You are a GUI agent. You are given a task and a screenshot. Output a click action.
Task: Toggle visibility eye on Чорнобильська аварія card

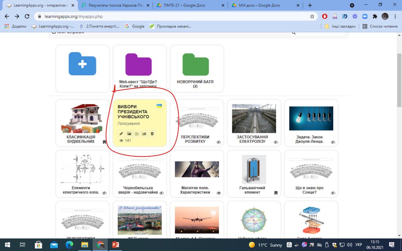(x=162, y=193)
